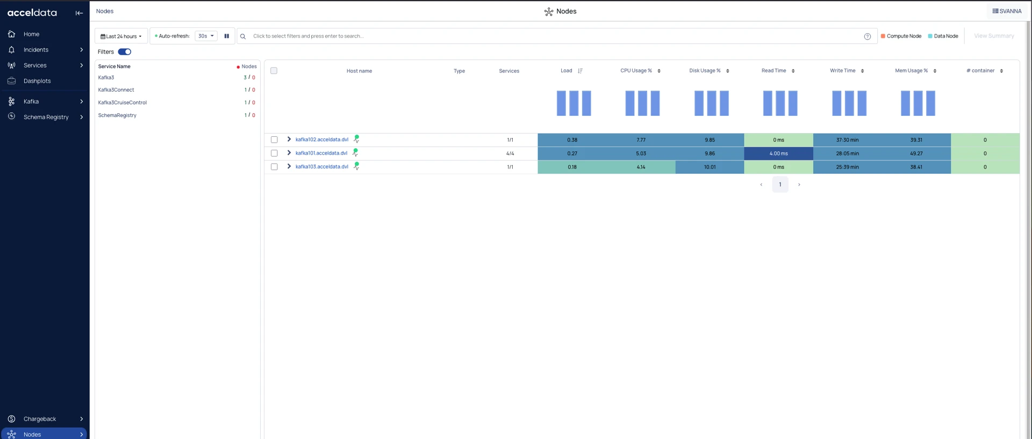Viewport: 1032px width, 439px height.
Task: Collapse the sidebar using the arrow icon
Action: click(x=79, y=13)
